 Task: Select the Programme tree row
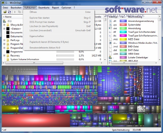pyautogui.click(x=53, y=52)
